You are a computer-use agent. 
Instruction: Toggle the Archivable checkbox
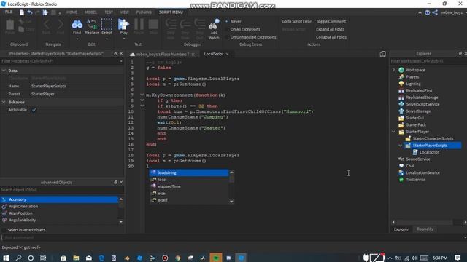click(x=34, y=110)
